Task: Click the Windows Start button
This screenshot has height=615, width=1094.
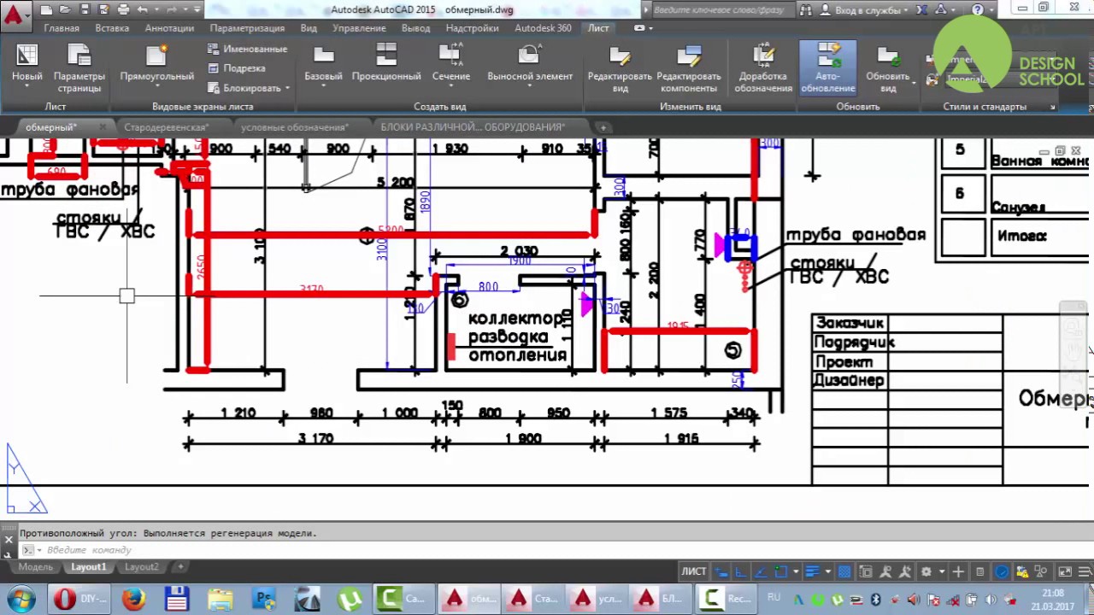Action: pyautogui.click(x=21, y=599)
